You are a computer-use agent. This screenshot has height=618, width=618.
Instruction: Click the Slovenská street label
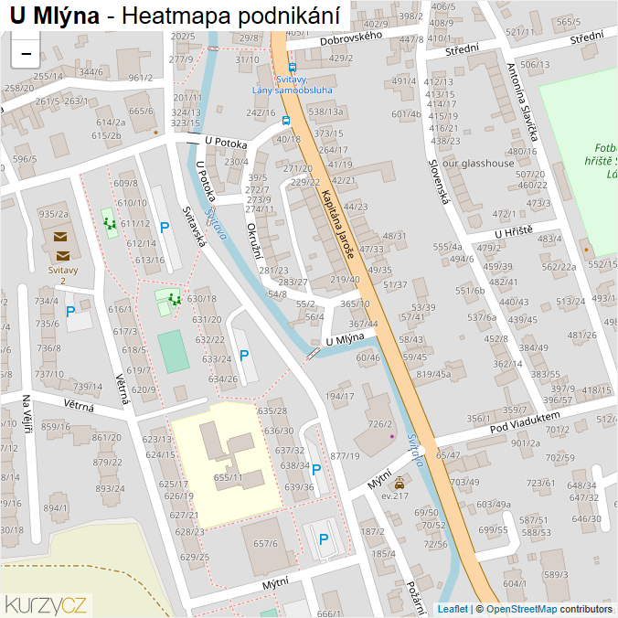[439, 182]
